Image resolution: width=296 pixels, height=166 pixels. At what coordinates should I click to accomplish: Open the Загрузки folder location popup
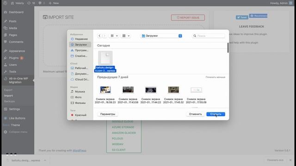(162, 36)
